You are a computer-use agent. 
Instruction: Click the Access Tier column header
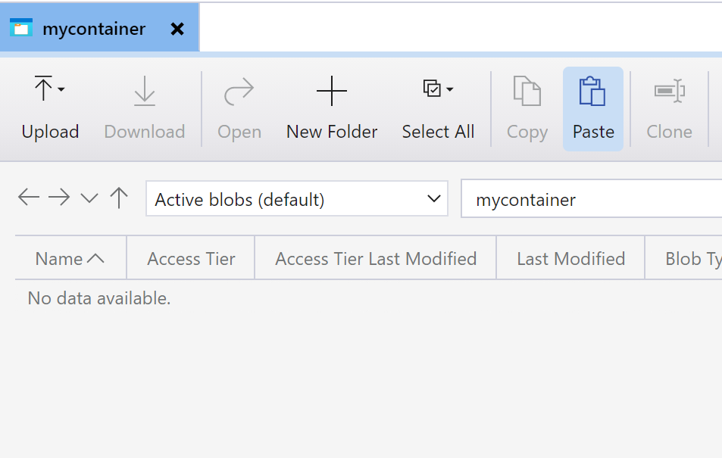coord(191,259)
